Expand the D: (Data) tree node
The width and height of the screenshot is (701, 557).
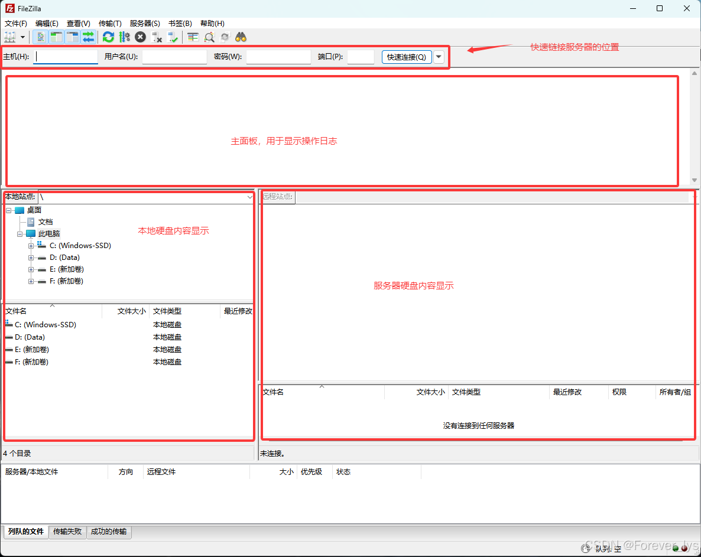tap(31, 258)
